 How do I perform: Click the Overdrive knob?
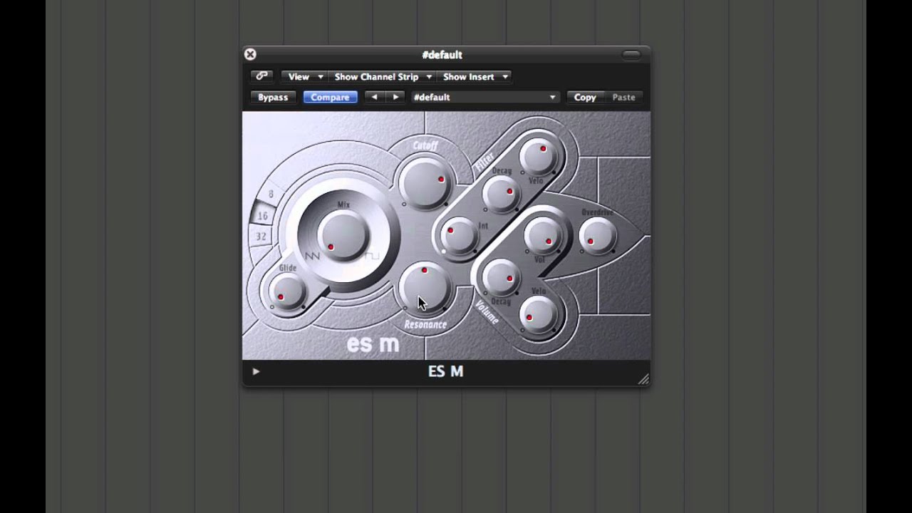(x=597, y=235)
